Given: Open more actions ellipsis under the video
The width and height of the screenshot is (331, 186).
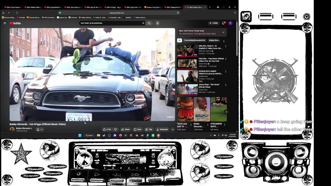Looking at the screenshot, I should pyautogui.click(x=173, y=129).
